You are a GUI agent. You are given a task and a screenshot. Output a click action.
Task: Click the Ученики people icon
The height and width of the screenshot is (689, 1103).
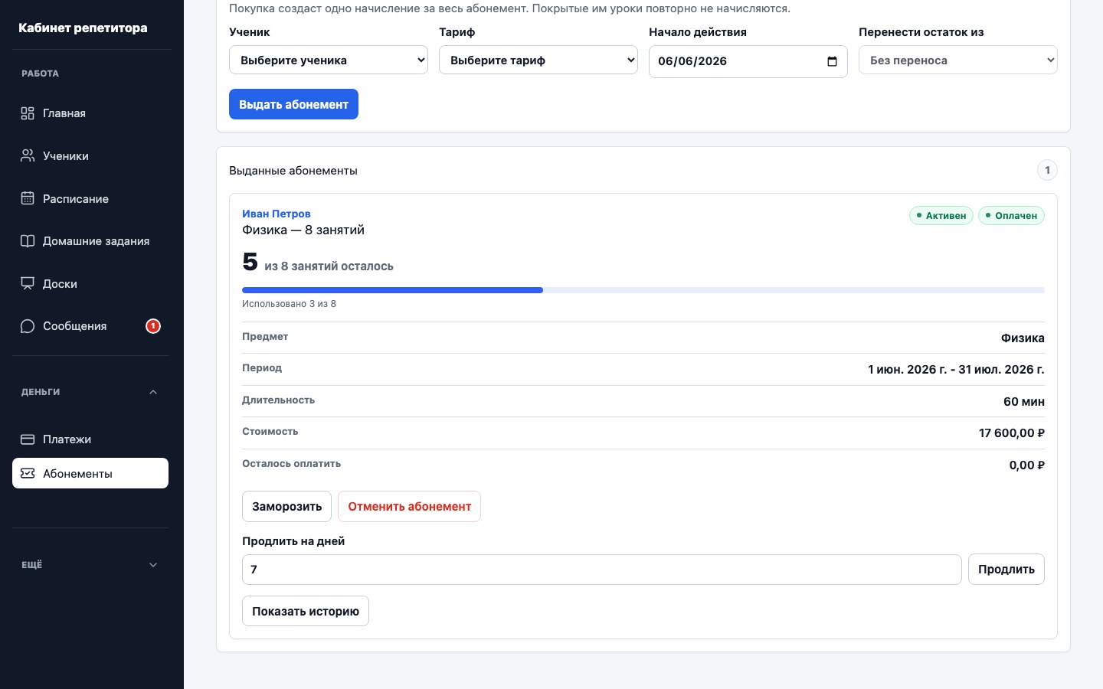click(28, 156)
